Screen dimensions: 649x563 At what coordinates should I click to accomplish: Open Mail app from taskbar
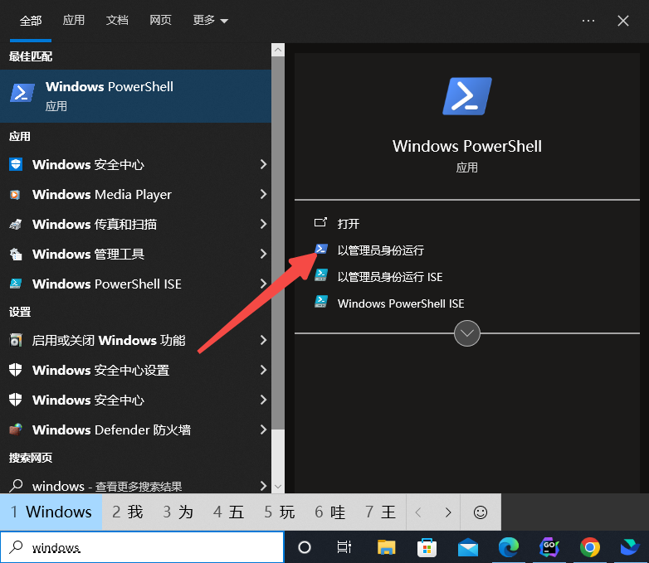click(x=468, y=548)
